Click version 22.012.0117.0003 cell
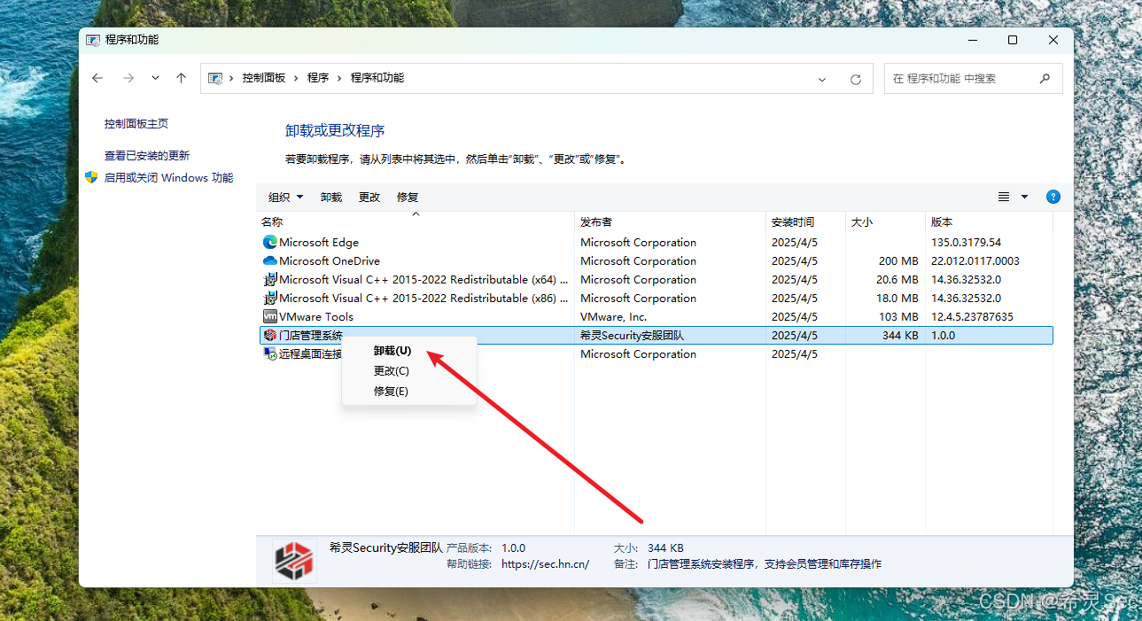Screen dimensions: 1142x621 [975, 260]
